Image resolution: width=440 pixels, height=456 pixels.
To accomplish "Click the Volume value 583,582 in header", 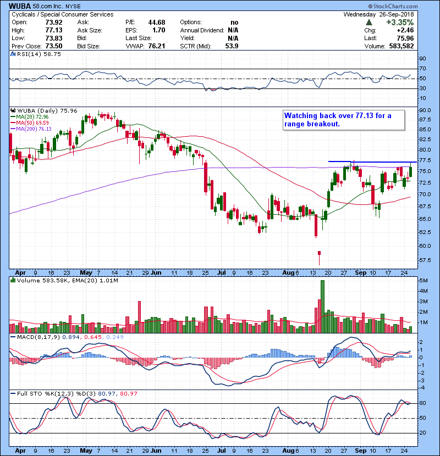I will click(402, 46).
